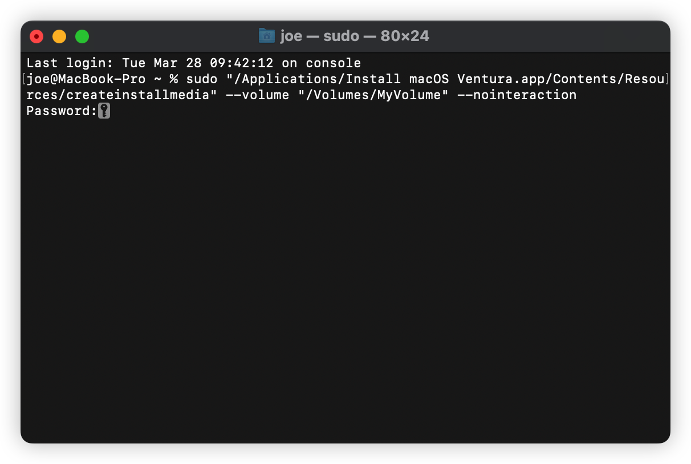Click the word "sudo" in the command
Viewport: 691px width, 464px height.
tap(202, 79)
